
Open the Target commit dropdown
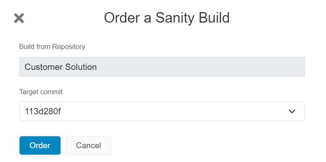(x=162, y=111)
